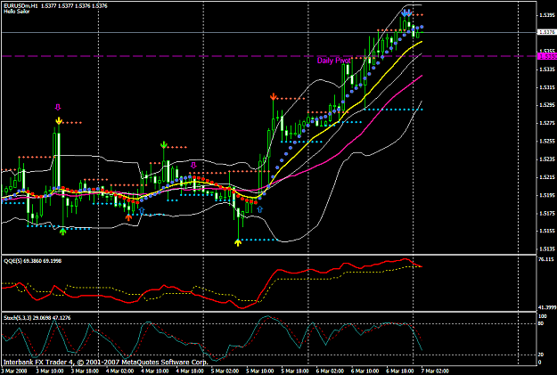Select the 5 Mar 02:00 time label
Image resolution: width=557 pixels, height=375 pixels.
pos(225,371)
